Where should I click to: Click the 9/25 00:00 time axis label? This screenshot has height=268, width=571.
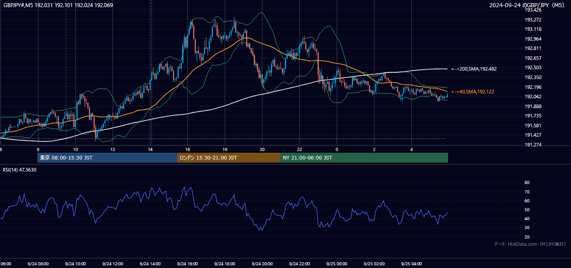337,264
